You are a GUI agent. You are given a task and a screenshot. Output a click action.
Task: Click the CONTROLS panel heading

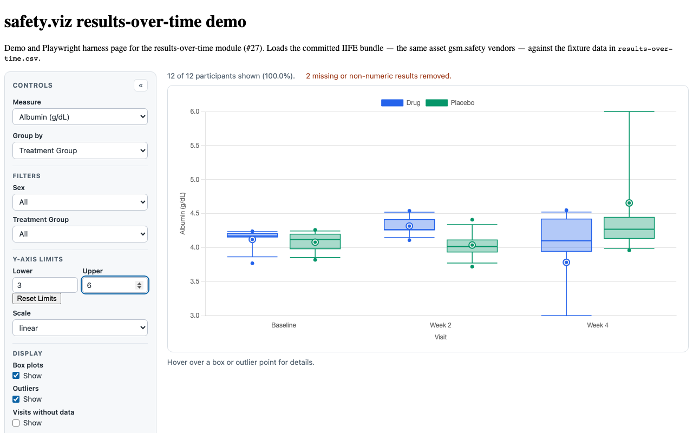point(32,86)
